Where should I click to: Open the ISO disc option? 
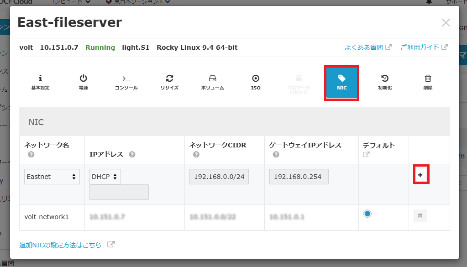(256, 82)
